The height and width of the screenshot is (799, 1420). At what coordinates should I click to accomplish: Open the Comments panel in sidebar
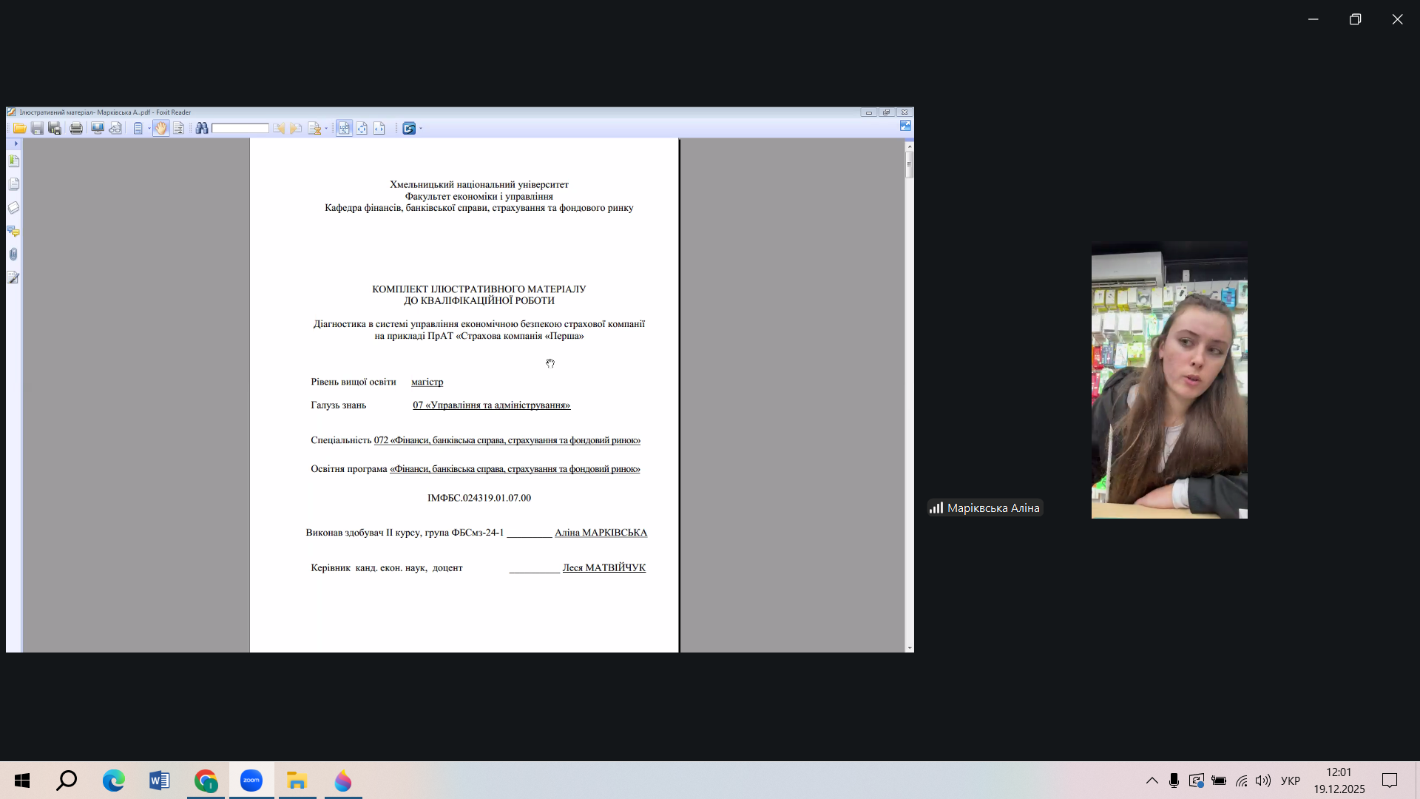pos(13,231)
